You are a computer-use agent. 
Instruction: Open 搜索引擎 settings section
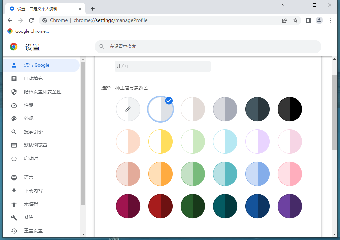tap(33, 132)
